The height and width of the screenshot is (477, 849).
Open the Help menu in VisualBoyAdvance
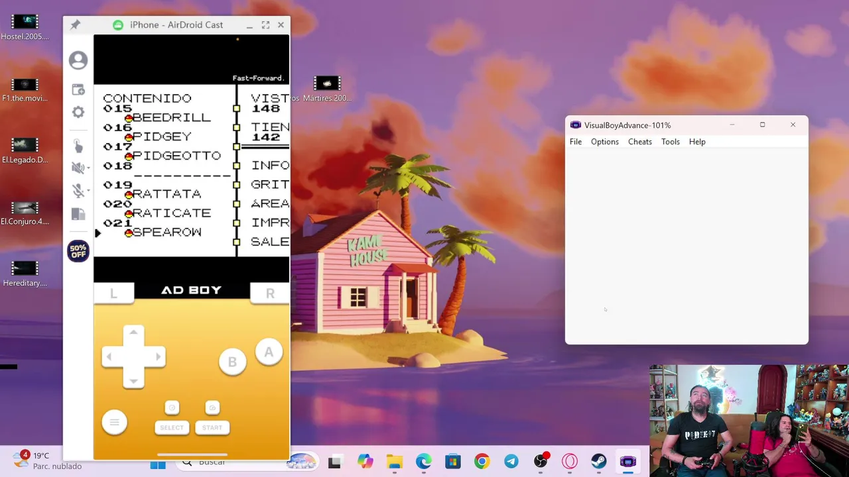click(x=697, y=142)
